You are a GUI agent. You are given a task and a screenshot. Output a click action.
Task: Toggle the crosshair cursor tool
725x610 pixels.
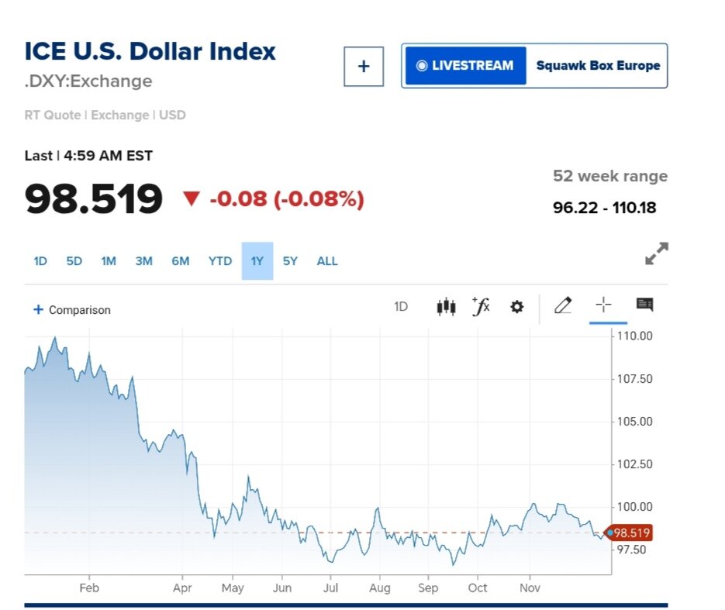(603, 305)
